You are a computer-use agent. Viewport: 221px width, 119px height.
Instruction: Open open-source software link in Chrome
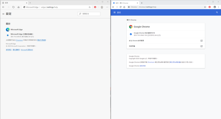coord(175,62)
